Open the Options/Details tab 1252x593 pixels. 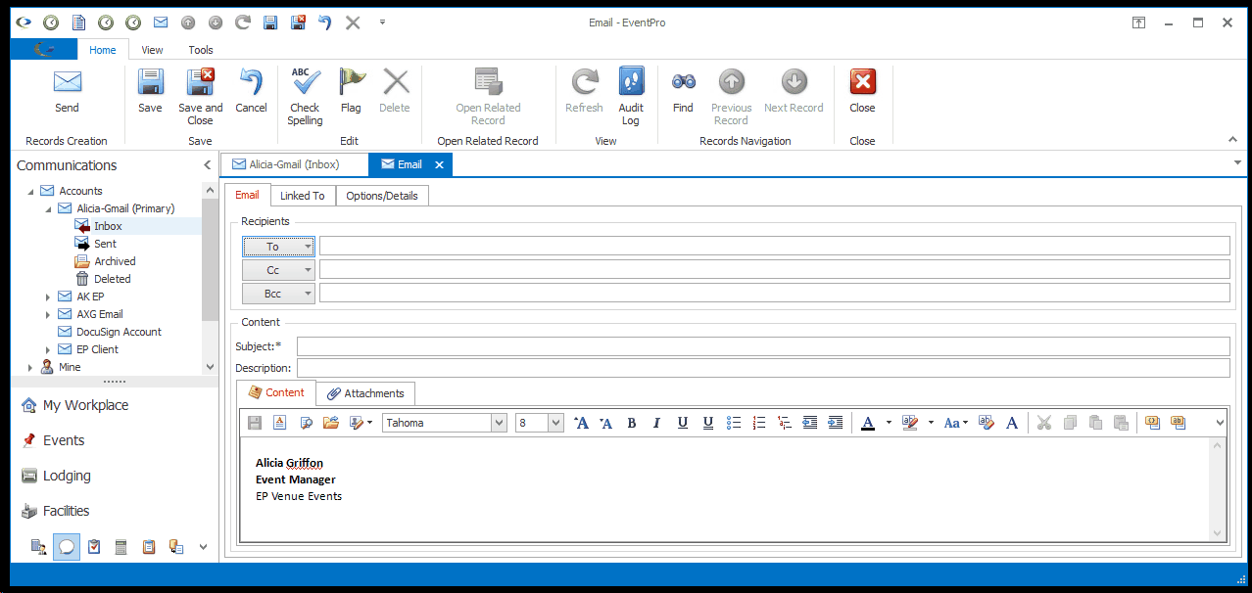[382, 196]
